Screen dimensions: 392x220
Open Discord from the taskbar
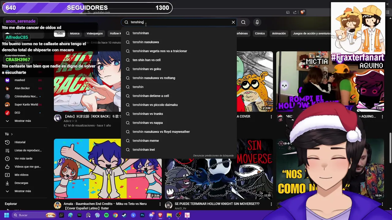coord(151,215)
